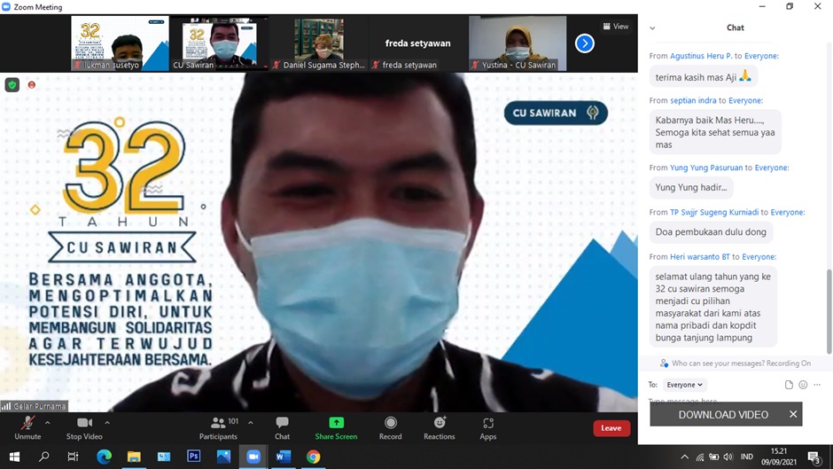Screen dimensions: 833x469
Task: Open volume control in system tray
Action: coord(728,457)
